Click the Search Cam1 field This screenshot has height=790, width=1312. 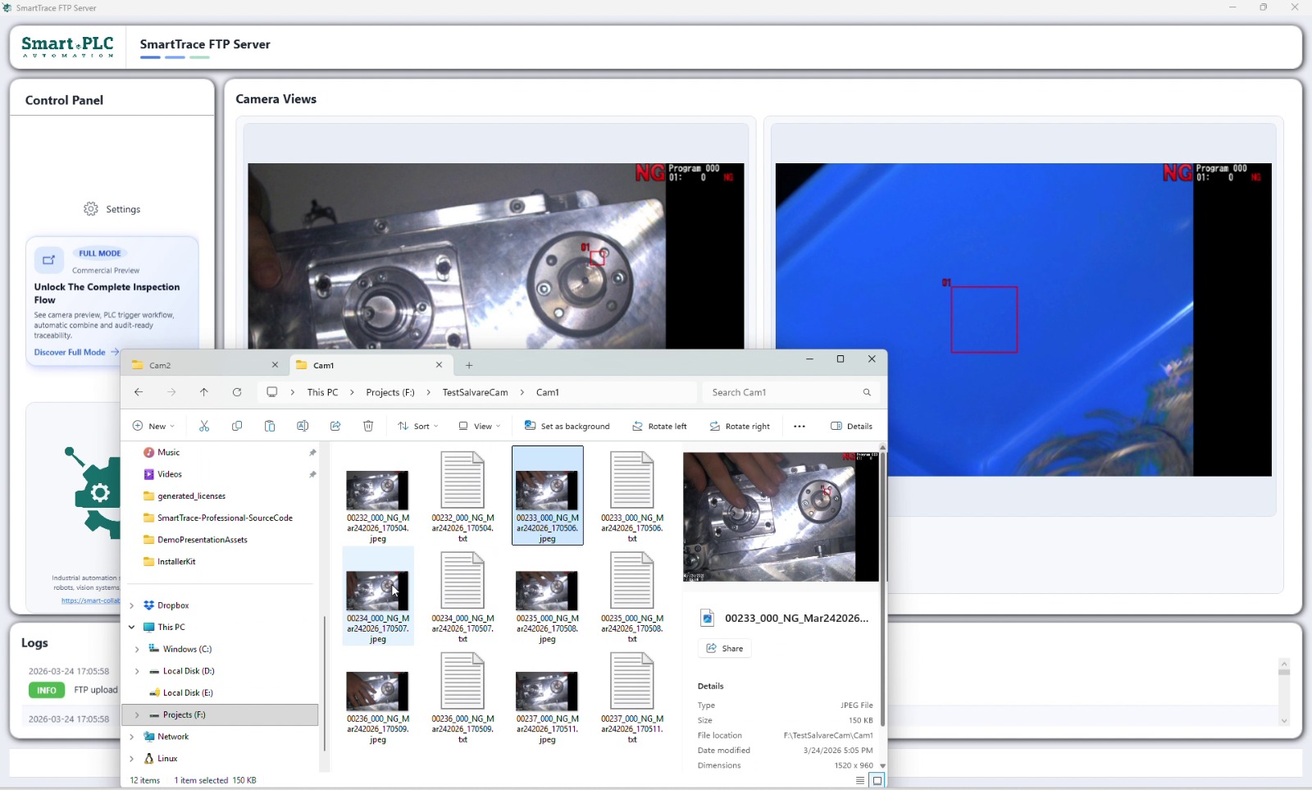point(791,392)
